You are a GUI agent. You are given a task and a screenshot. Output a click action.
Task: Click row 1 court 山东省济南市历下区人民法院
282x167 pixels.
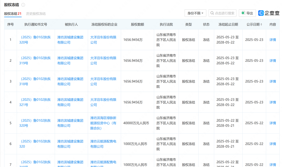[166, 40]
